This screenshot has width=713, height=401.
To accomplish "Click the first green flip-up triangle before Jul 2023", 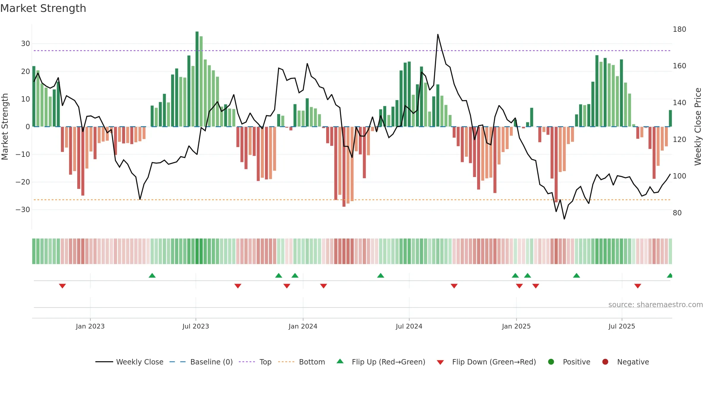I will click(152, 275).
